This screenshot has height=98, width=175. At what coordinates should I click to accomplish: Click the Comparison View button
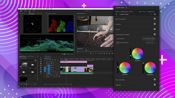[149, 39]
